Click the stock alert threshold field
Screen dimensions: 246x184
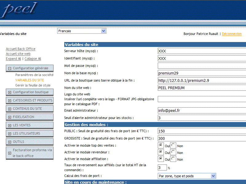point(202,118)
